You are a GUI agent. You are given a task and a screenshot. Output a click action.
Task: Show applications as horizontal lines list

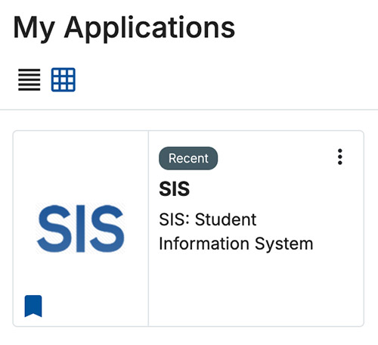click(29, 79)
